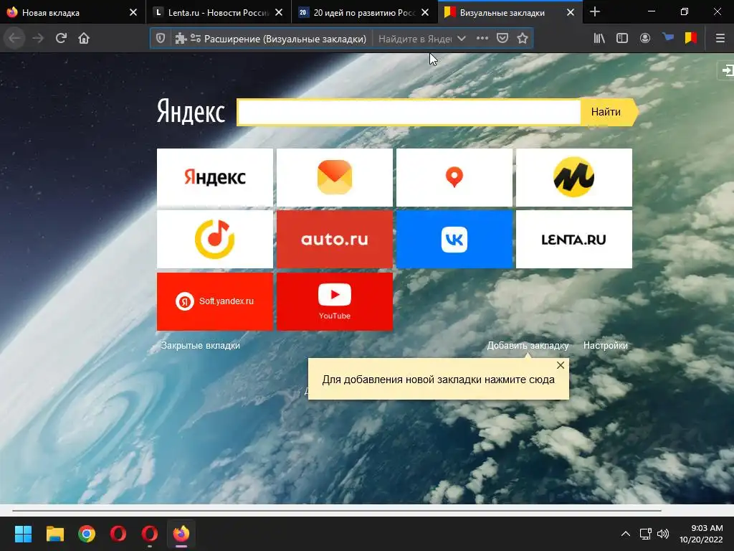Viewport: 734px width, 551px height.
Task: Click the address bar extension text
Action: click(285, 39)
